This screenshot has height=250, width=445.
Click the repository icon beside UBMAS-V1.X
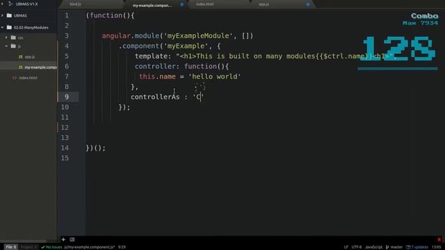point(10,4)
